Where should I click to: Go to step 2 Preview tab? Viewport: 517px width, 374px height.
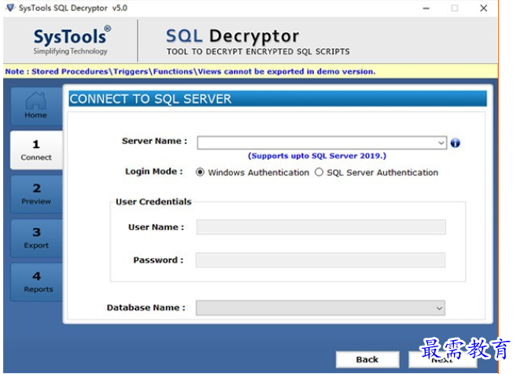pyautogui.click(x=36, y=194)
